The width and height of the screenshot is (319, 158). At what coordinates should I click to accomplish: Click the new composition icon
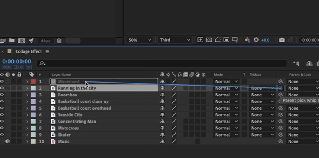coord(21,41)
